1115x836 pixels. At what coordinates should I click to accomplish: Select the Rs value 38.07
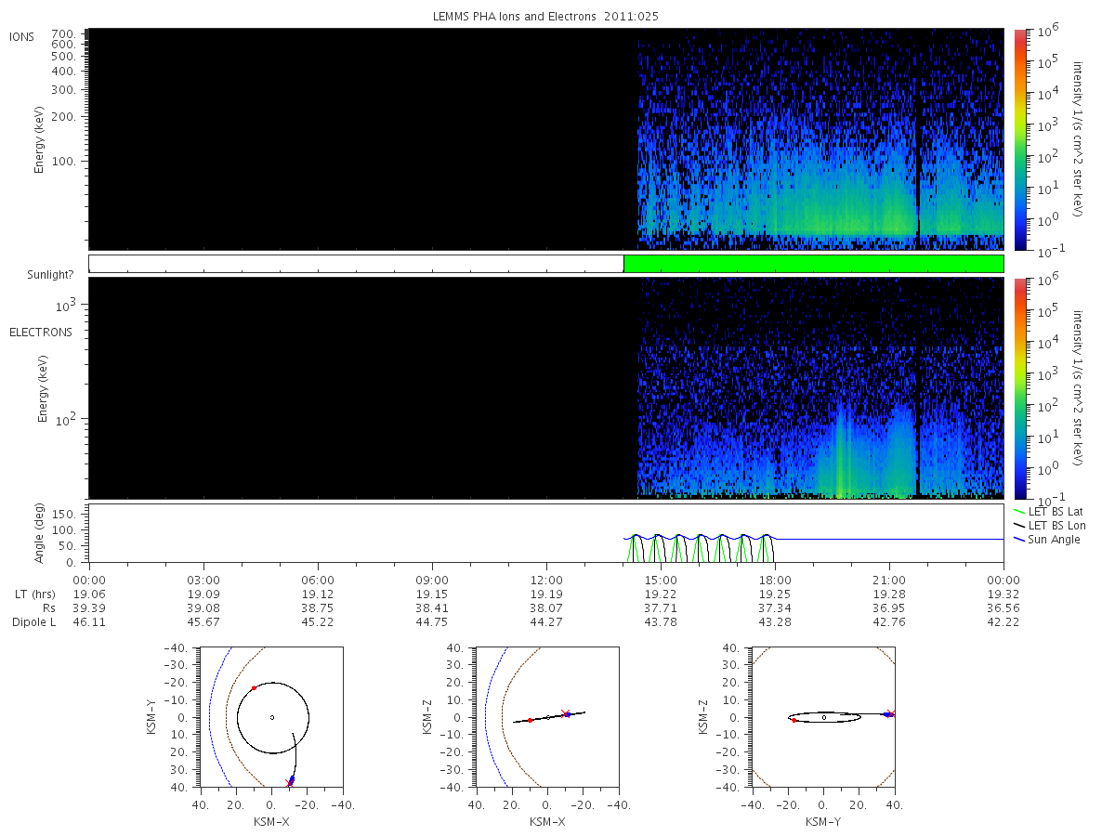click(546, 607)
